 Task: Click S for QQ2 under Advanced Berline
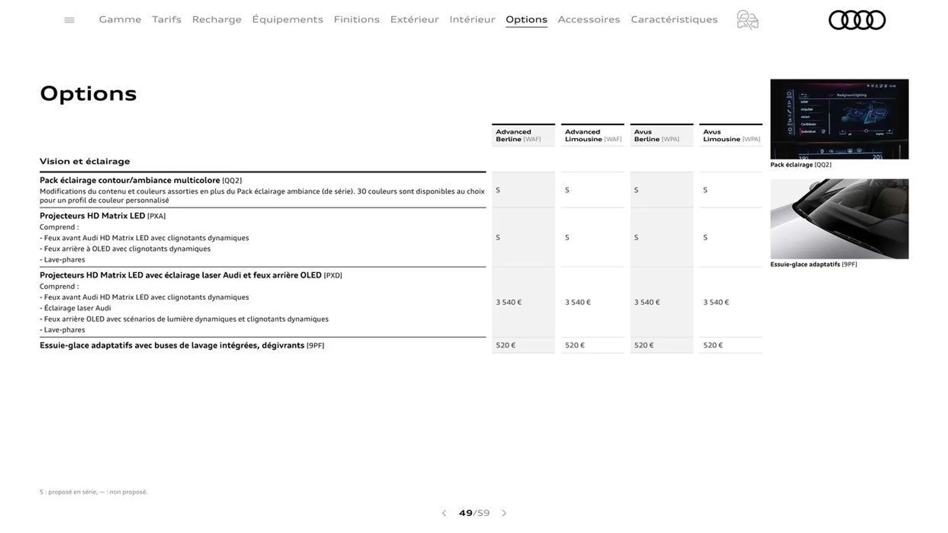coord(498,190)
